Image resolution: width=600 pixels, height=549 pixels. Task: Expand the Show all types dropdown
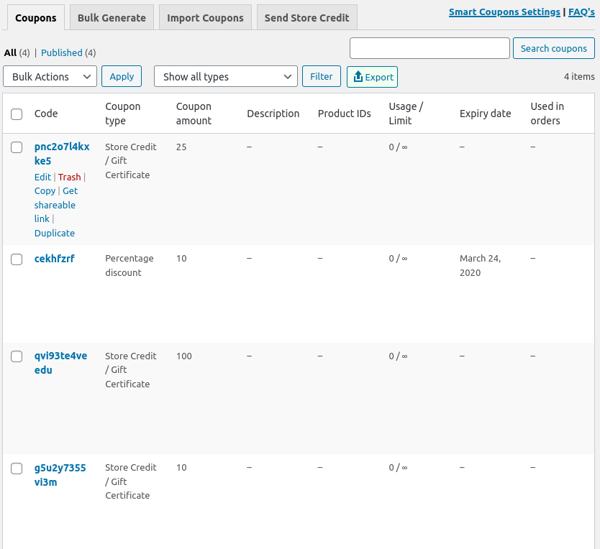pos(225,76)
